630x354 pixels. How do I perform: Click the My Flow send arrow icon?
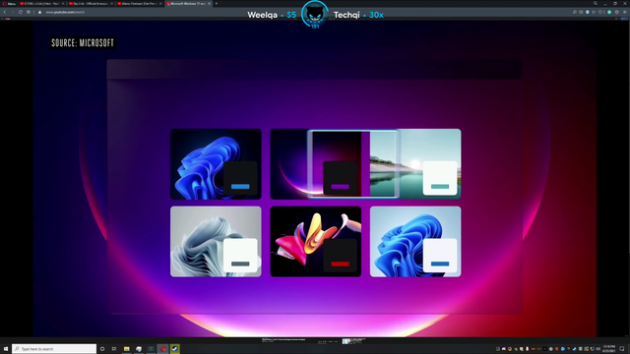click(x=594, y=12)
